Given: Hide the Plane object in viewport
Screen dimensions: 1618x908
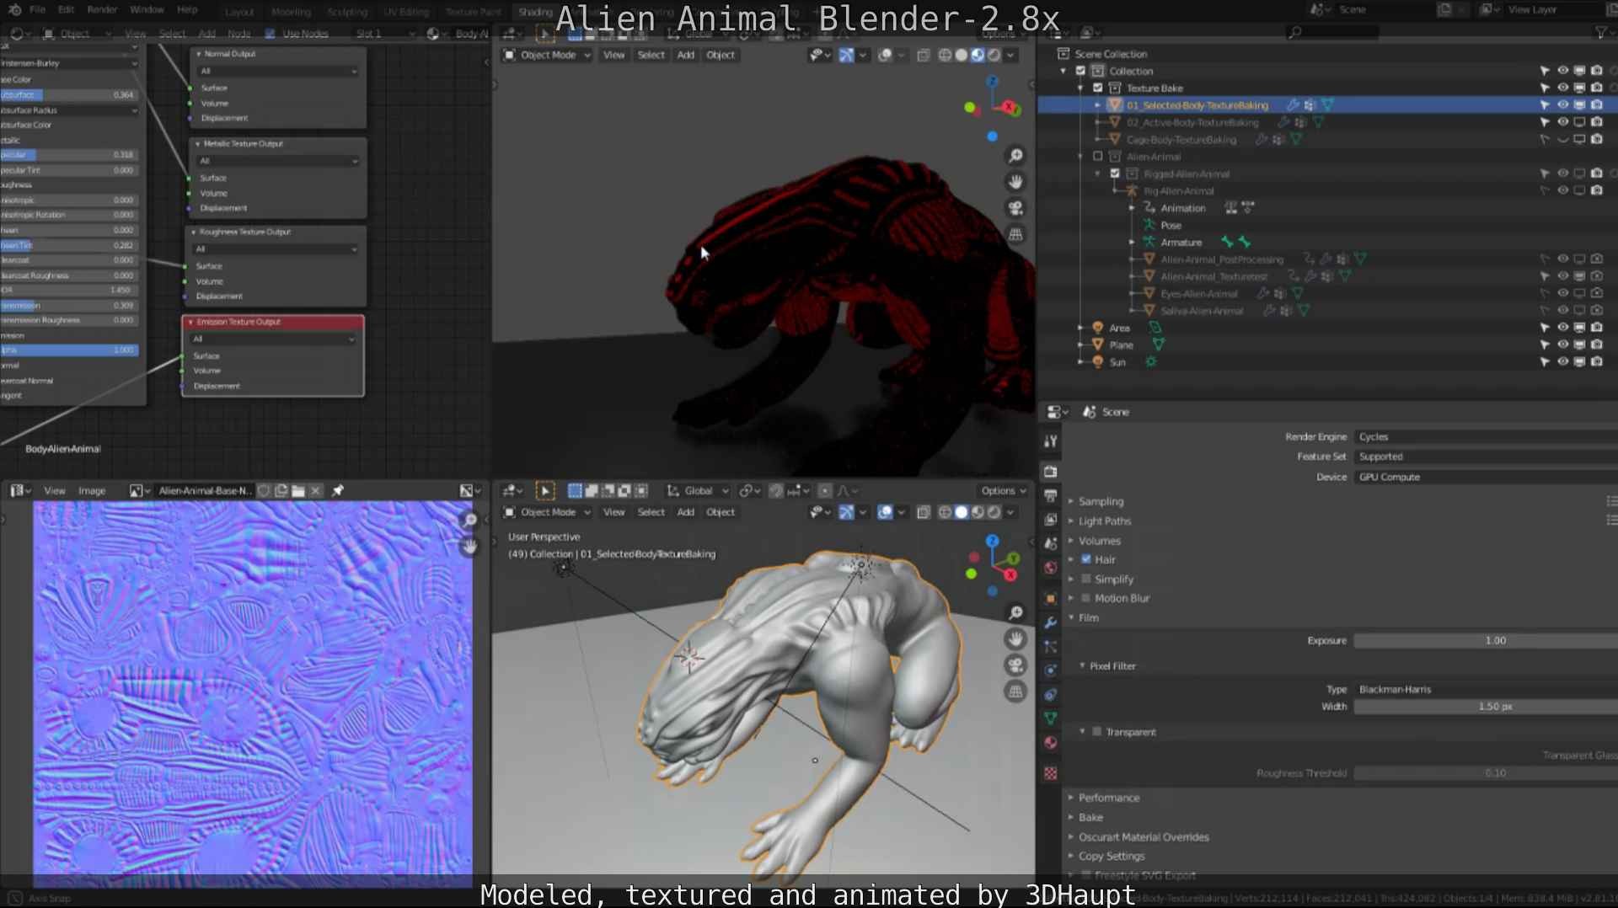Looking at the screenshot, I should [1564, 345].
